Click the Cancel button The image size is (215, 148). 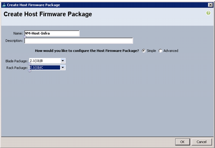click(202, 142)
